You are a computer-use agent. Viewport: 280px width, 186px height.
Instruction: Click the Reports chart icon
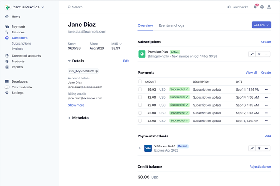pos(7,67)
